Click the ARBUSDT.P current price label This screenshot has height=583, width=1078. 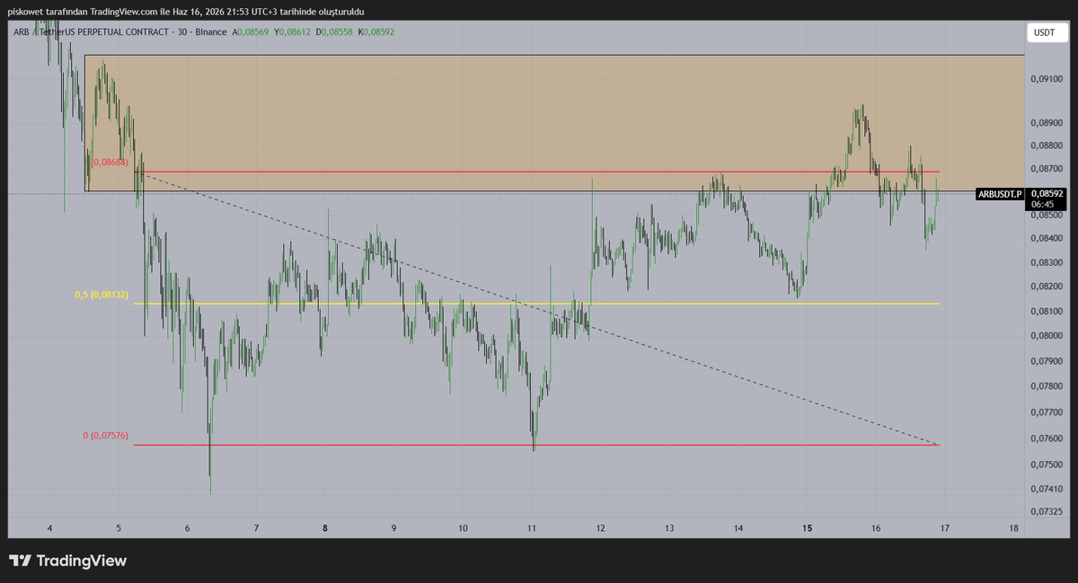(x=999, y=193)
